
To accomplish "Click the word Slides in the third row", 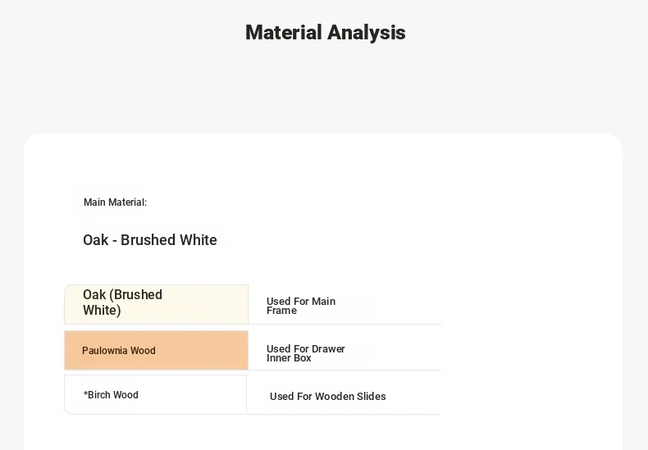I will click(x=372, y=397).
